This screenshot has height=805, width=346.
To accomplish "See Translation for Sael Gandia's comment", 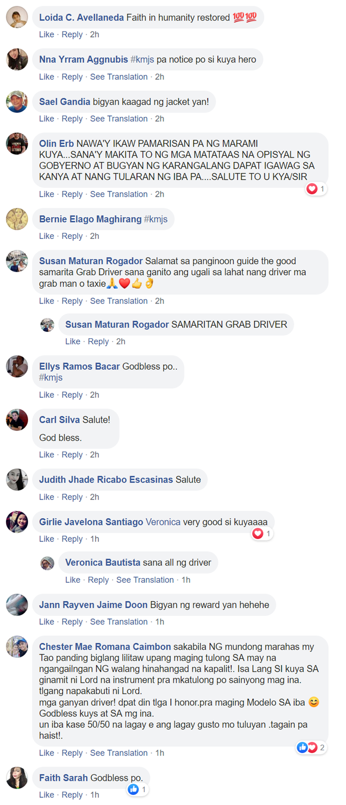I will (x=119, y=119).
